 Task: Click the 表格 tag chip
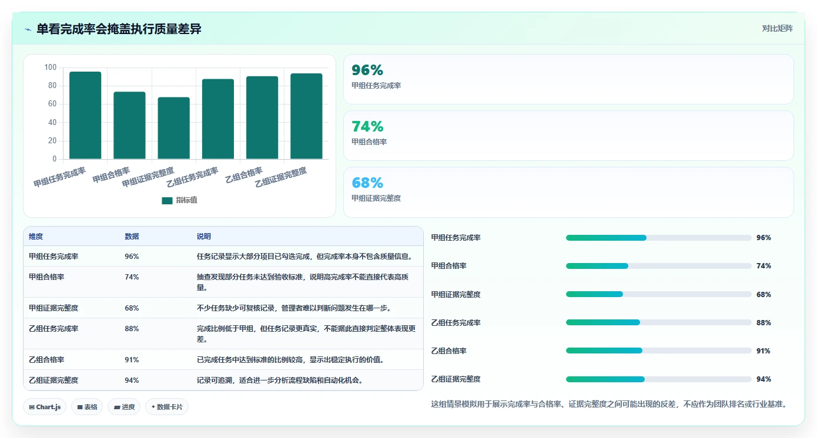[87, 407]
